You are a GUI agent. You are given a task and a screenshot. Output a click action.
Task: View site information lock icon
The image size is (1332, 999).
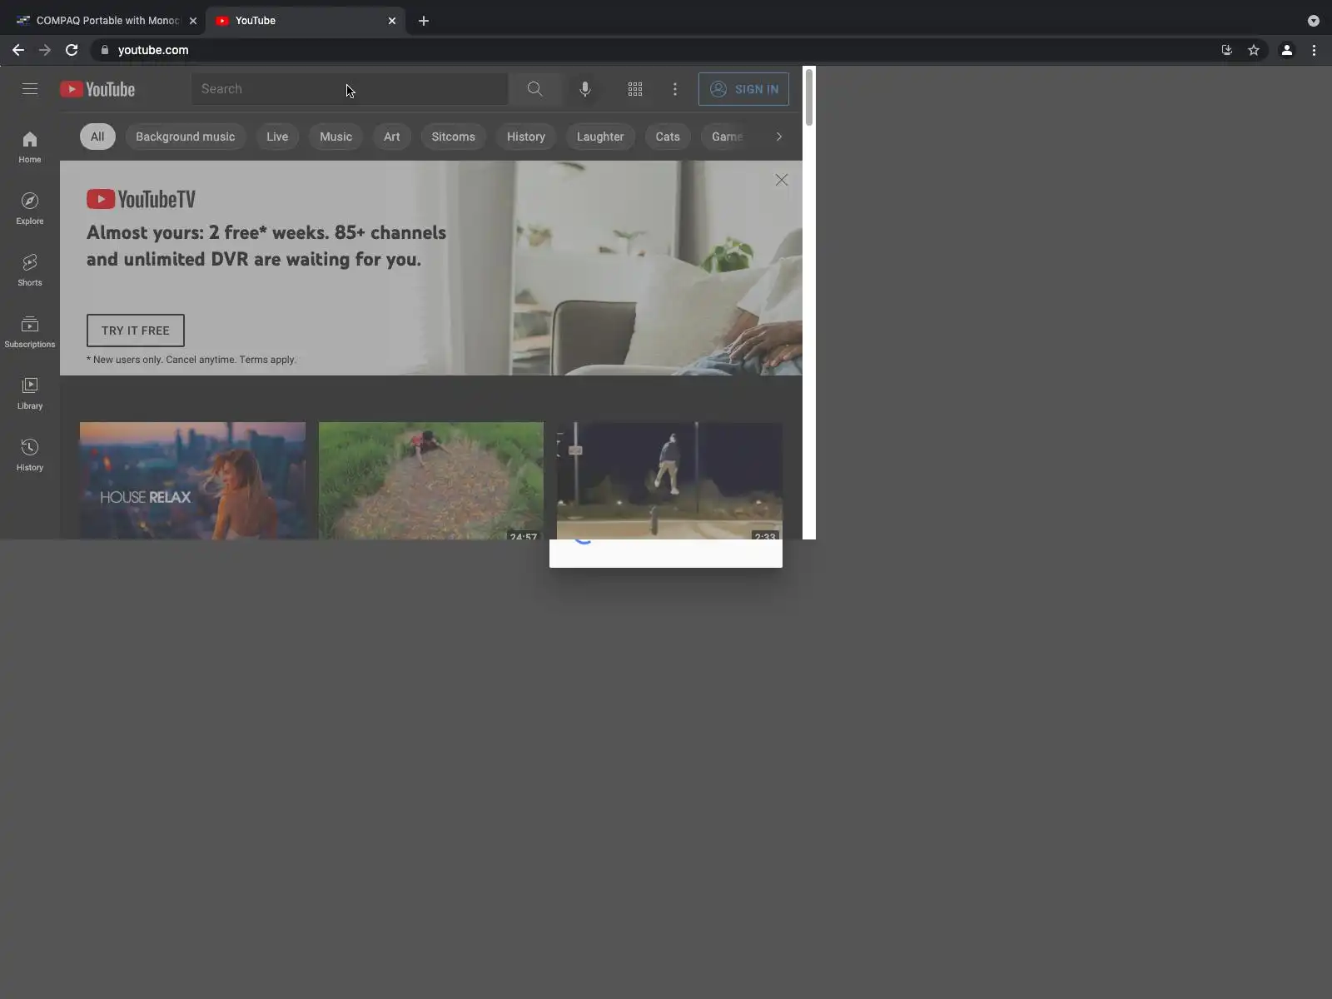[105, 50]
